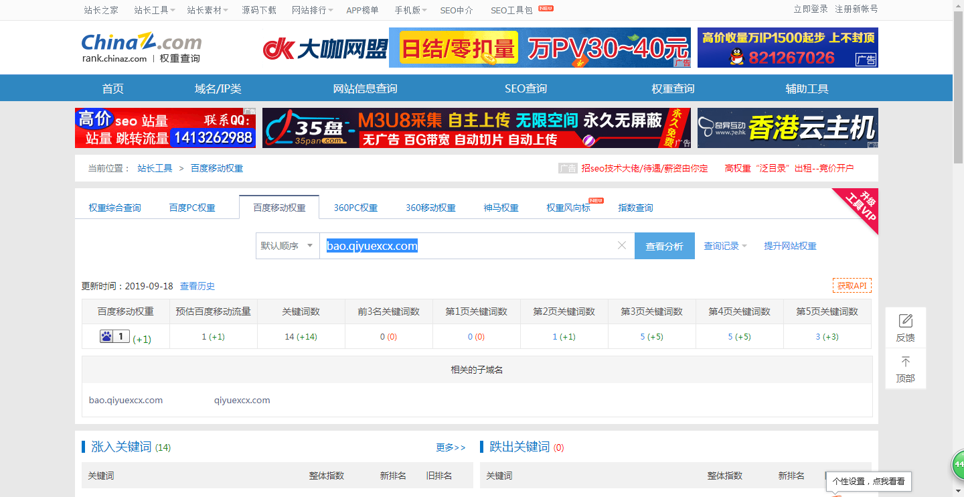The height and width of the screenshot is (497, 964).
Task: Switch to 权重综合查询 tab
Action: (x=114, y=208)
